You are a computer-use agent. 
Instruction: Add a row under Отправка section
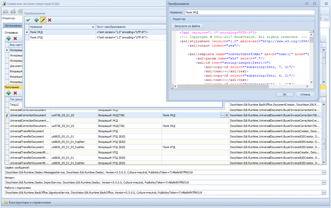tap(9, 38)
